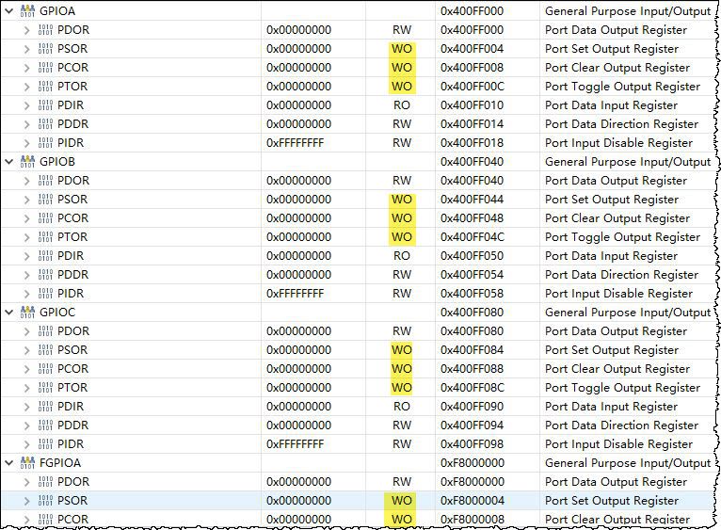This screenshot has width=721, height=530.
Task: Click the RW access of GPIOB PDDR
Action: point(402,275)
